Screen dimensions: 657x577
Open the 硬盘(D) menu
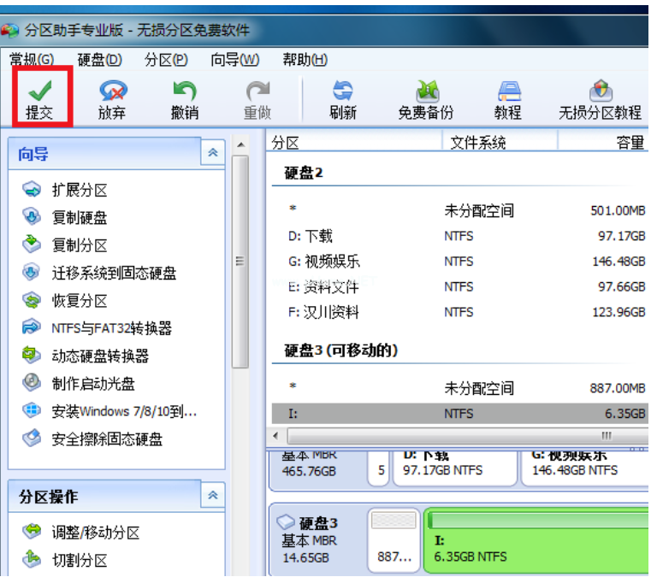(99, 60)
